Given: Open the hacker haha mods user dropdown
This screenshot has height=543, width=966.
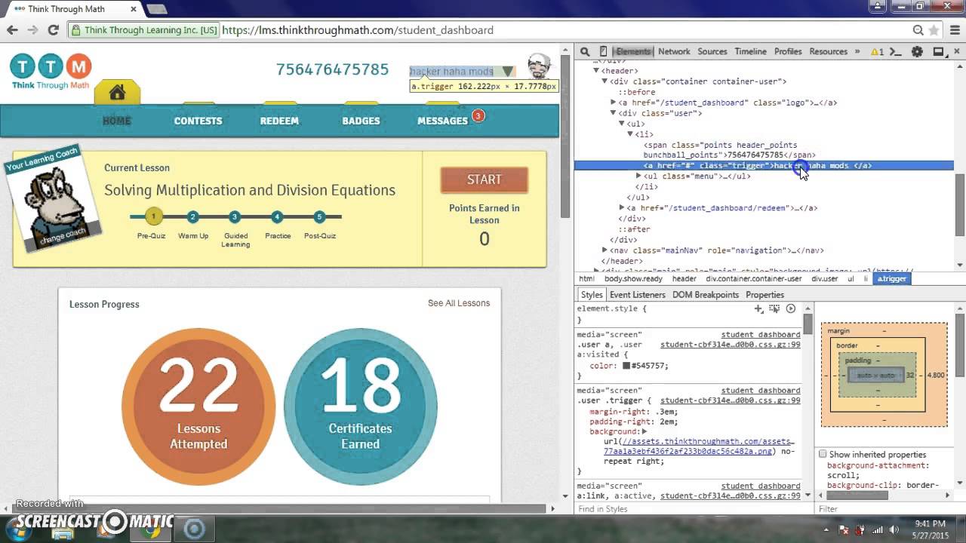Looking at the screenshot, I should coord(462,72).
